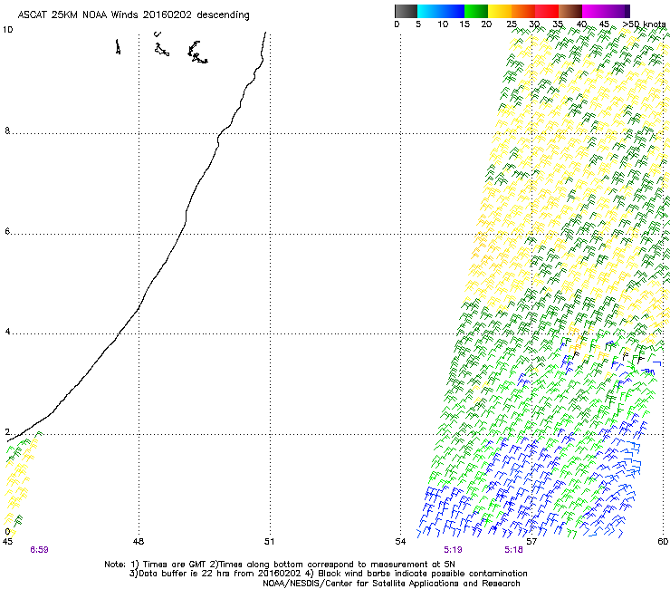Click the yellow 20-25 knots color band
This screenshot has height=589, width=670.
500,11
